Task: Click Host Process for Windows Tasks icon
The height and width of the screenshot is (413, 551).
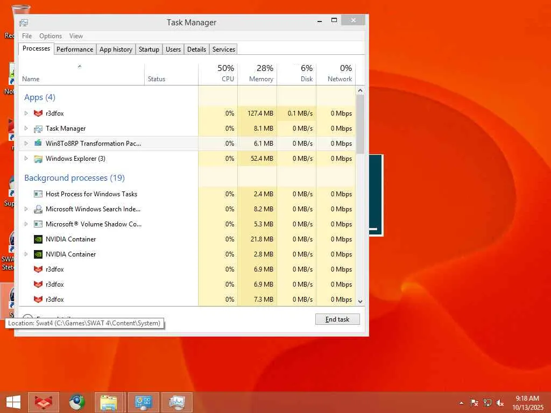Action: (38, 194)
